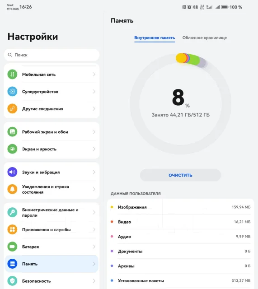Open Установочные пакеты storage category

click(181, 281)
